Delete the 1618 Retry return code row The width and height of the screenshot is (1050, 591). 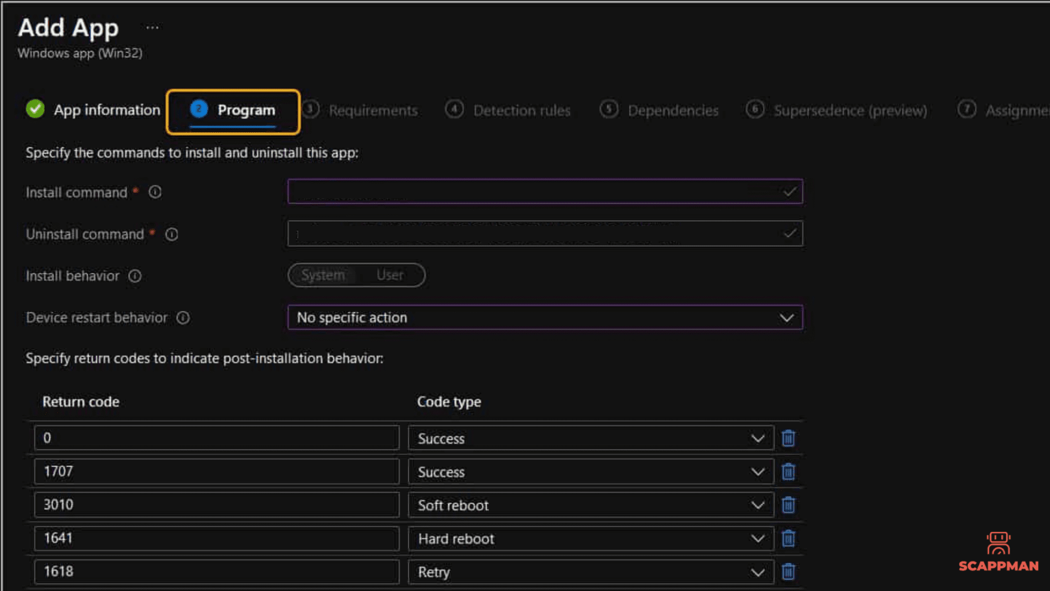(x=788, y=571)
